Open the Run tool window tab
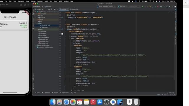189x106 pixels. pos(73,93)
